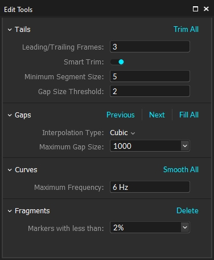Go to Previous gap
This screenshot has height=260, width=214.
(121, 115)
